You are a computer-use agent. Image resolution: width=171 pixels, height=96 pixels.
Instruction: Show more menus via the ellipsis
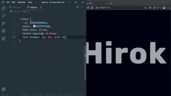[36, 2]
